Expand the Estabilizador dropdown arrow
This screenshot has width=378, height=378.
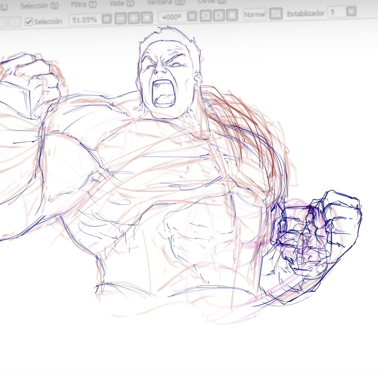[x=351, y=11]
